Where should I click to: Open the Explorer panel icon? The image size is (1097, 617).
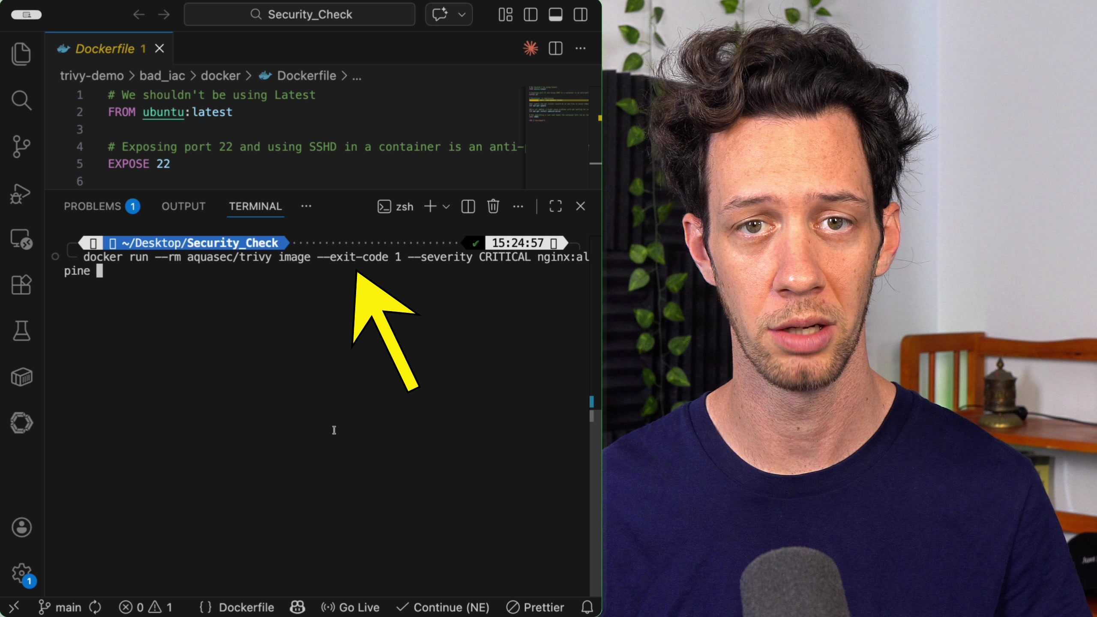[21, 54]
